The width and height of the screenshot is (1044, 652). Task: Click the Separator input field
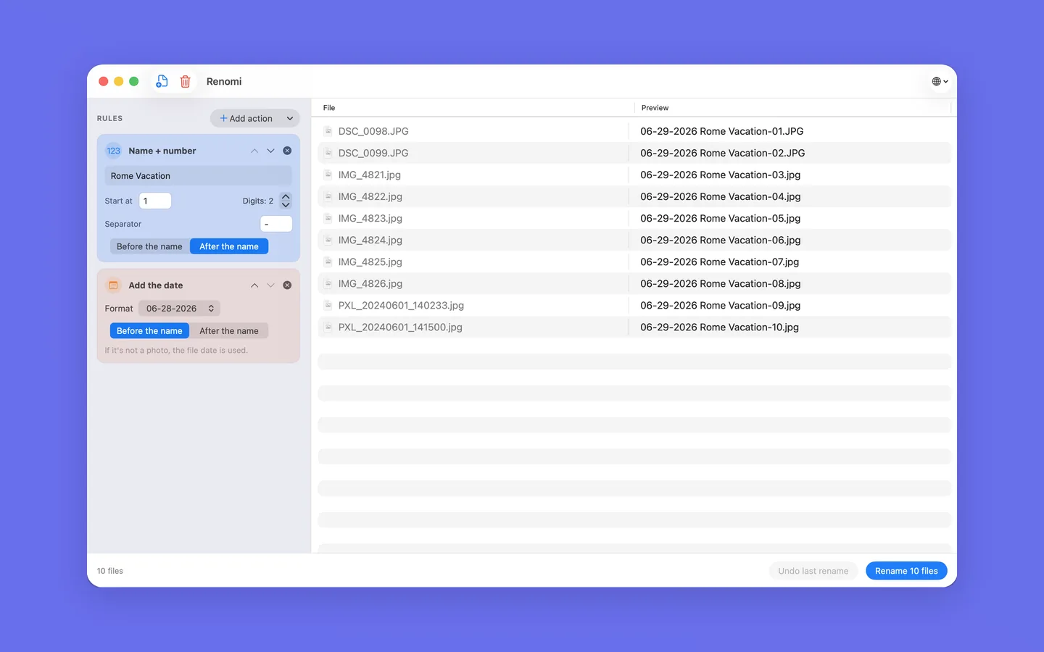coord(276,224)
